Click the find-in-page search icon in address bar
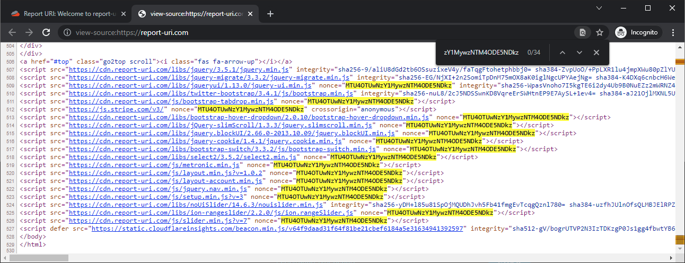The height and width of the screenshot is (263, 685). pyautogui.click(x=583, y=32)
